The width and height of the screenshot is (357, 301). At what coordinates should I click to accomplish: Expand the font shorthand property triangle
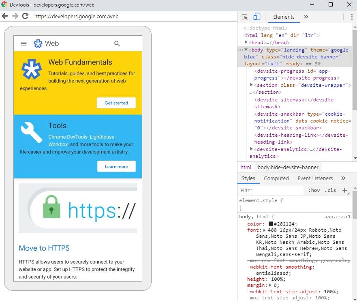coord(264,230)
